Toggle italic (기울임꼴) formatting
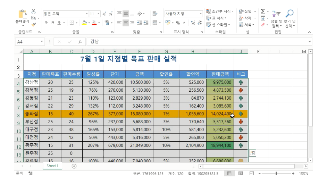Viewport: 327px width, 184px height. pos(52,23)
